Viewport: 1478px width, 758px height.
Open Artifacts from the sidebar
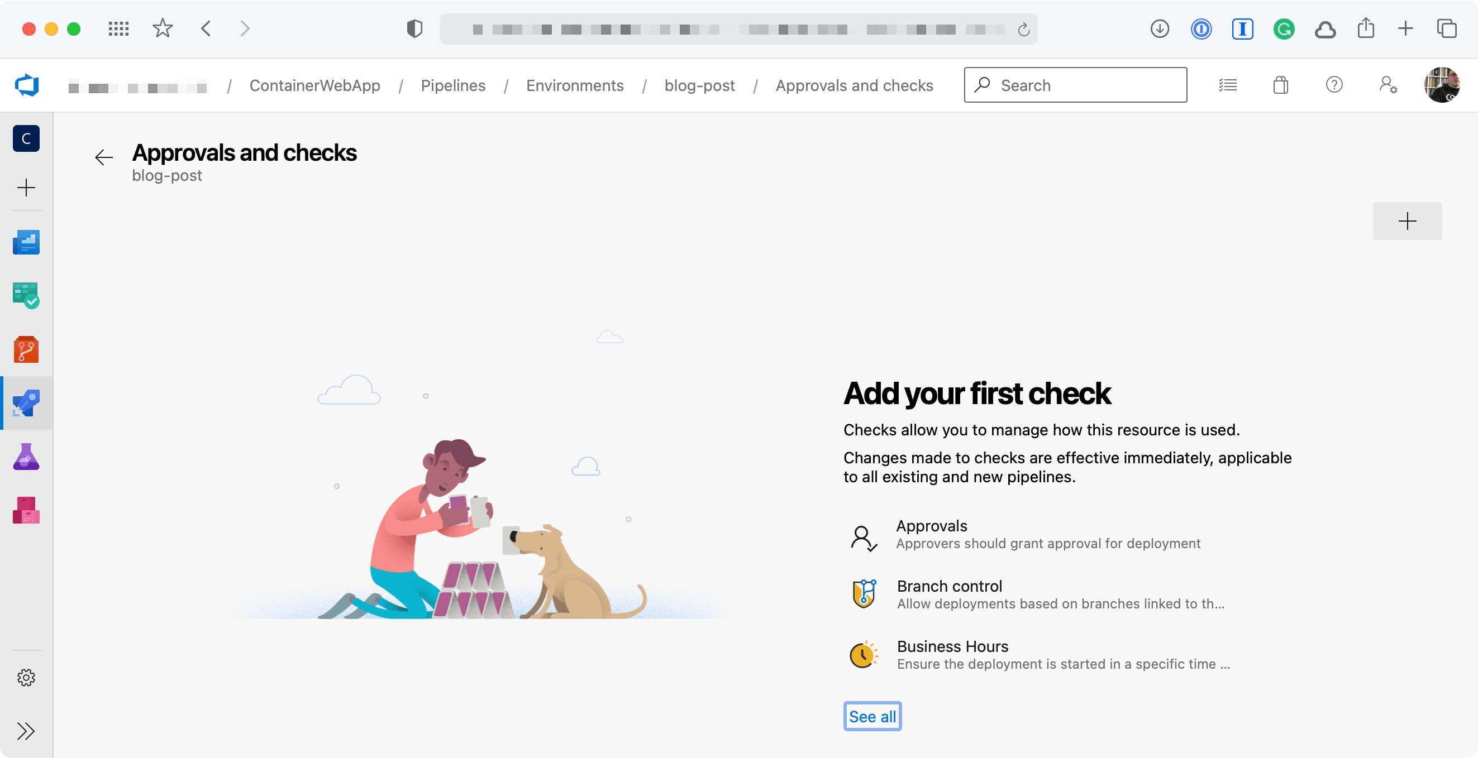coord(26,510)
